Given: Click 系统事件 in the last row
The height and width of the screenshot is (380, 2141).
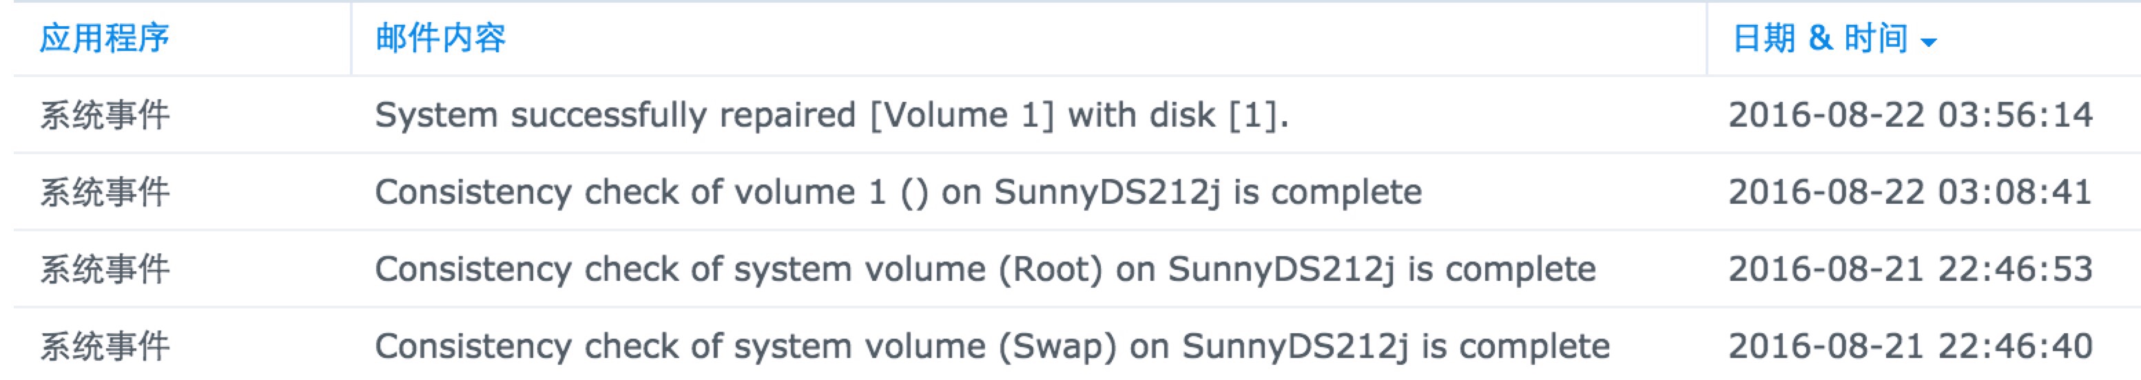Looking at the screenshot, I should click(x=105, y=347).
